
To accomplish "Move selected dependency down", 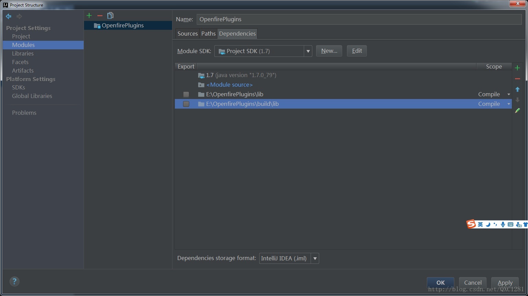I will point(517,100).
